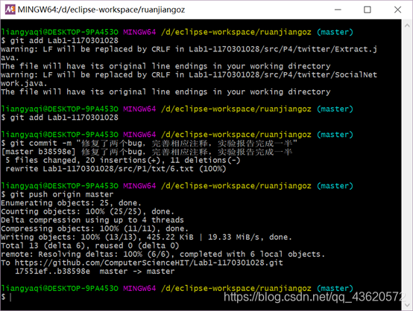
Task: Click the scrollbar up arrow
Action: click(x=407, y=25)
